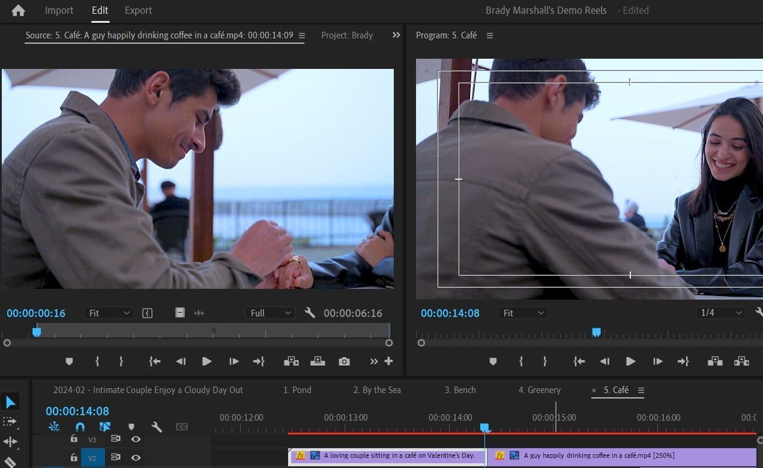Toggle V2 track visibility eye
Image resolution: width=763 pixels, height=468 pixels.
pyautogui.click(x=136, y=457)
